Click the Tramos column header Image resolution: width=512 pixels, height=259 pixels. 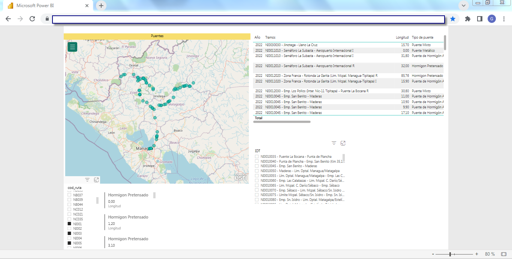click(270, 37)
